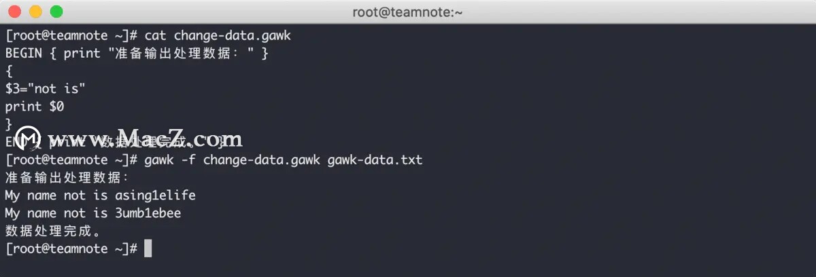Click the root@teamnote:~ window title
The height and width of the screenshot is (277, 816).
point(408,12)
